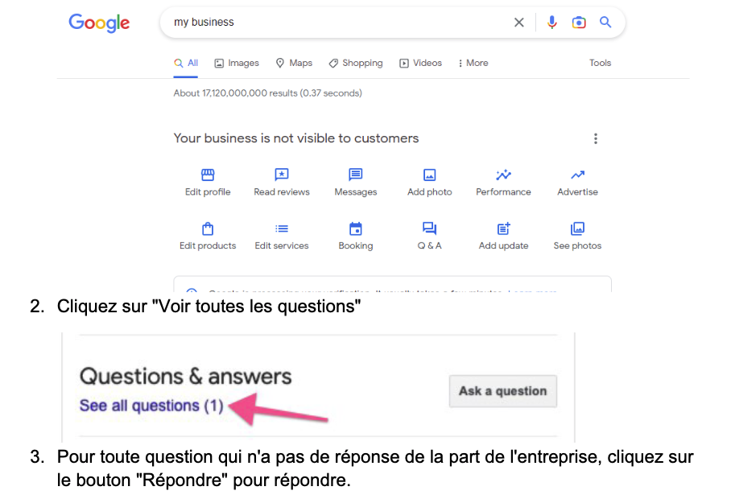
Task: Click the Advertise trend arrow icon
Action: click(577, 175)
